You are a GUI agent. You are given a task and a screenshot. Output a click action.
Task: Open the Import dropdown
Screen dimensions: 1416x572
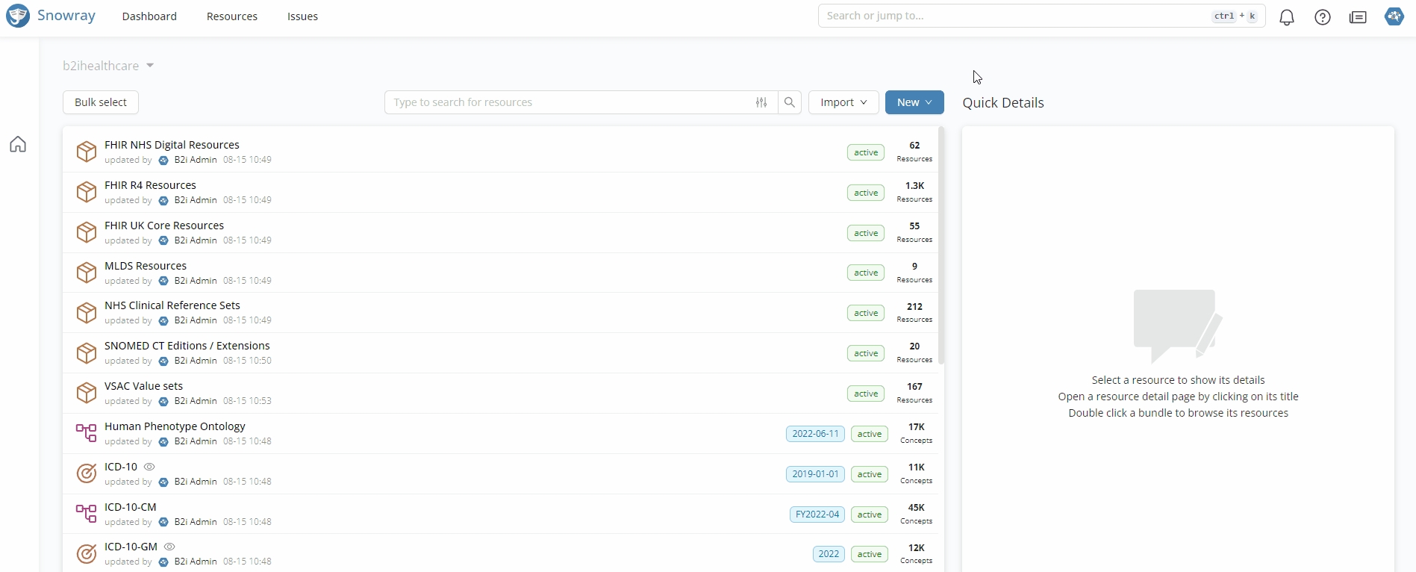843,102
